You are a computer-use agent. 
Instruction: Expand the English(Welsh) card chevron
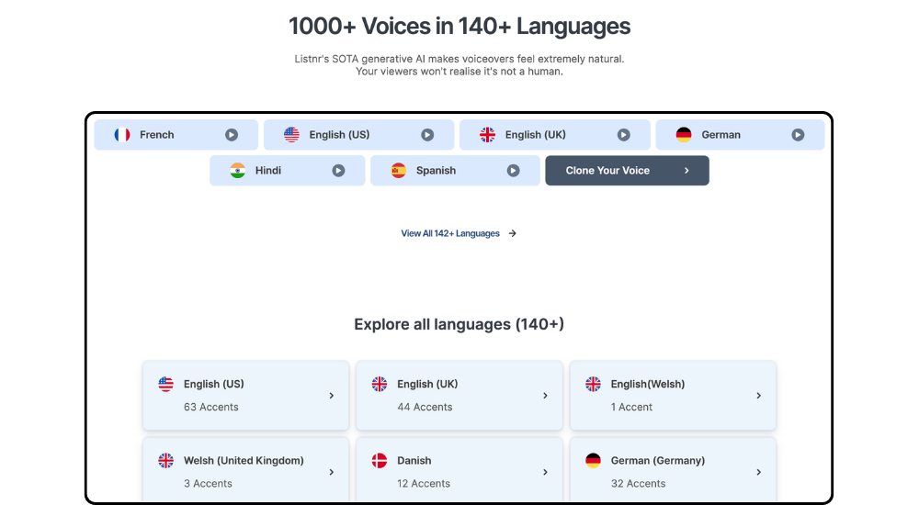(x=758, y=396)
